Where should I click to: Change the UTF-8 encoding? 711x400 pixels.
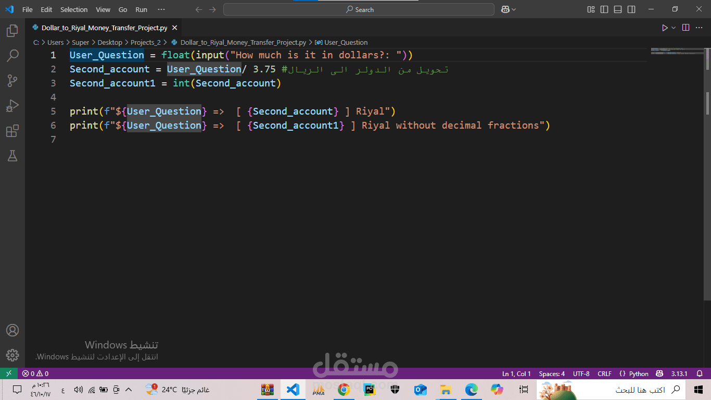pos(581,373)
